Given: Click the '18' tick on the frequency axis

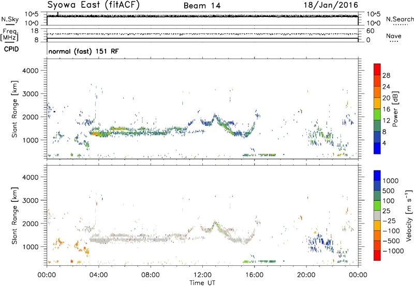Looking at the screenshot, I should pyautogui.click(x=35, y=31).
